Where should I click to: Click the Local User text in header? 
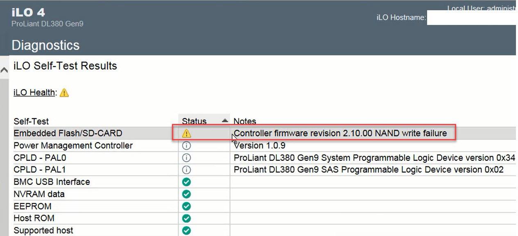pos(482,9)
